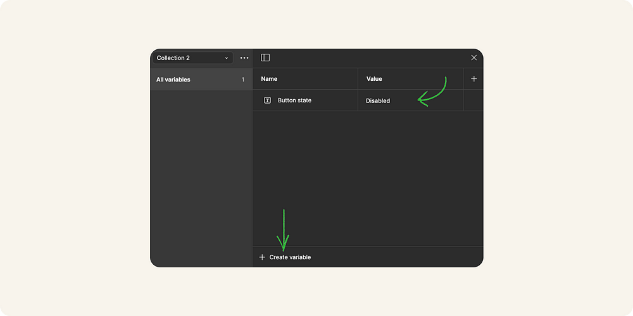The height and width of the screenshot is (316, 633).
Task: Click the plus icon to add mode column
Action: point(474,79)
